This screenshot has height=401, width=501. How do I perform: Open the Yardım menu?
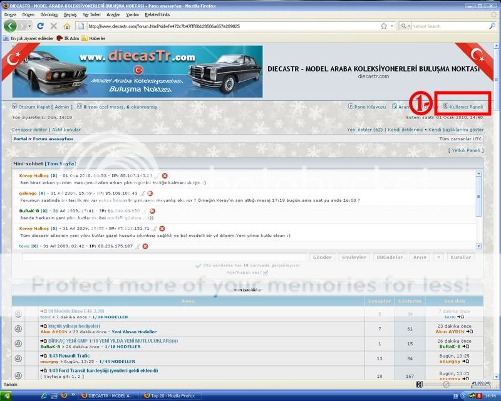tap(132, 14)
